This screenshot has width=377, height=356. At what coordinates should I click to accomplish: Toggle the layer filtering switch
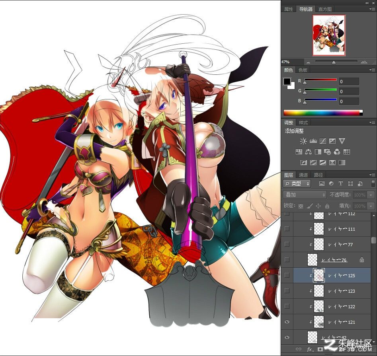(x=373, y=183)
